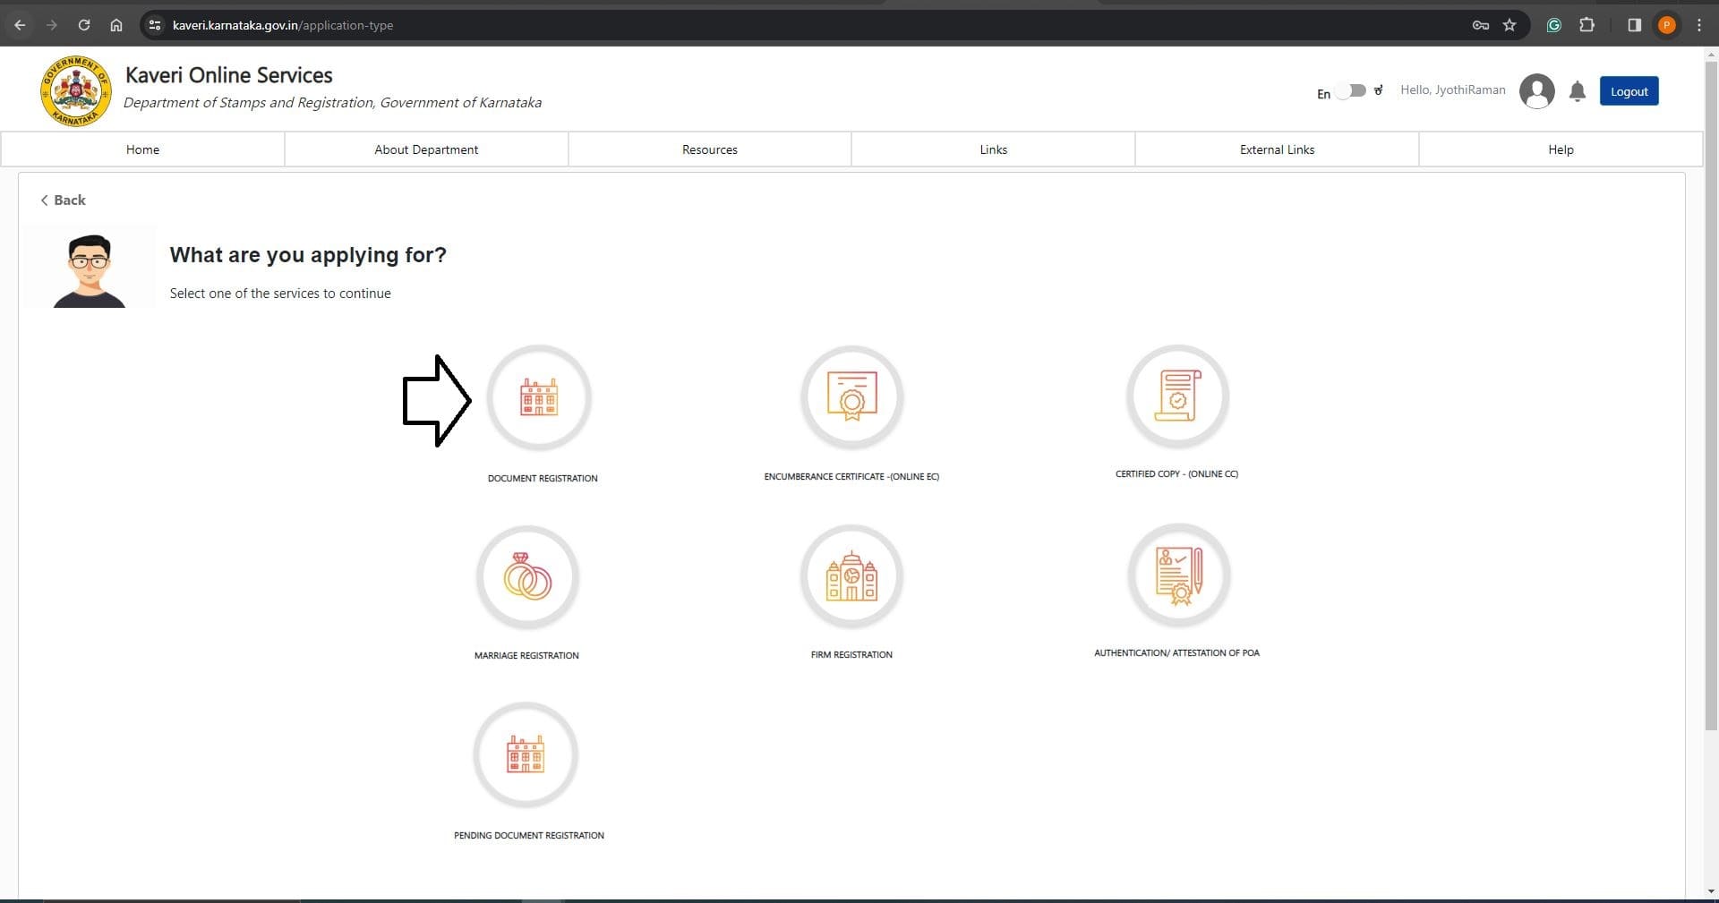Open the About Department menu

(x=426, y=149)
